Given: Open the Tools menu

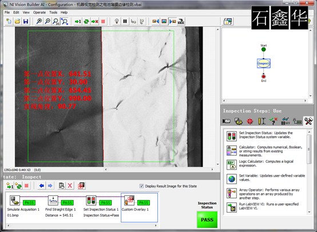Looking at the screenshot, I should click(x=53, y=13).
